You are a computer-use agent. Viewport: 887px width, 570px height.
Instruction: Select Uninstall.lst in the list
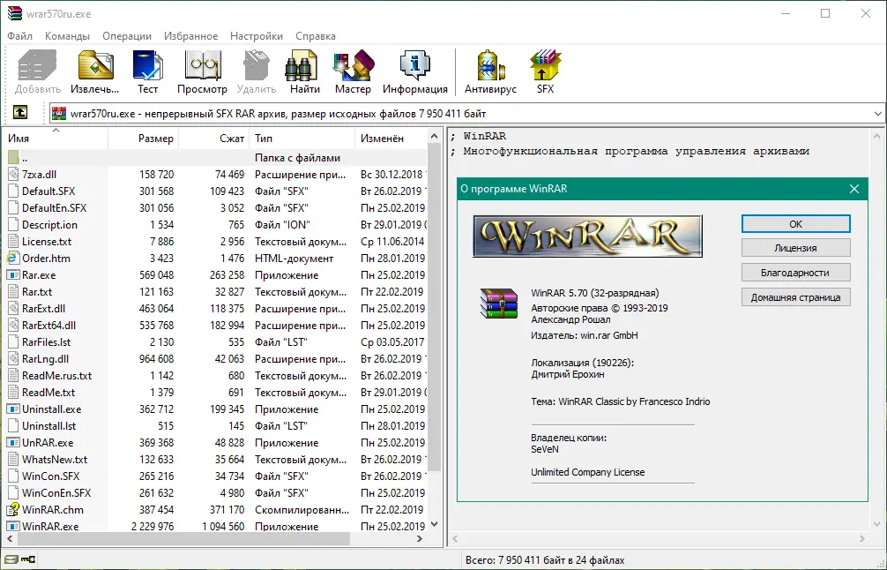(217, 425)
